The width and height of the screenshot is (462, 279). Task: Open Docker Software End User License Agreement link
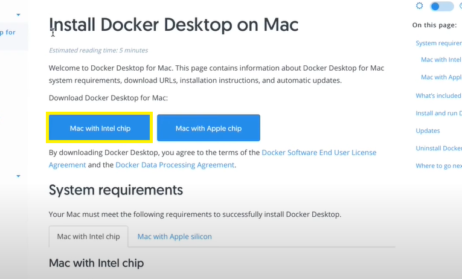(319, 152)
